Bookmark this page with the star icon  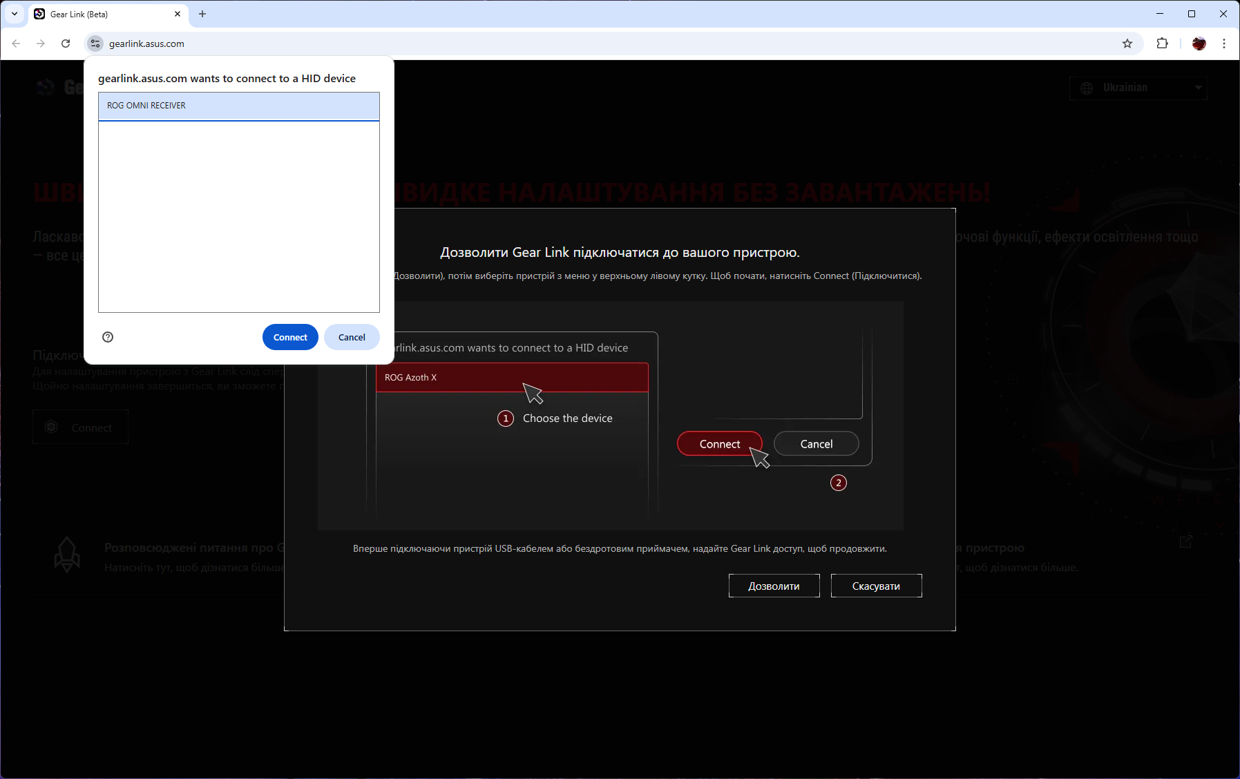pyautogui.click(x=1127, y=44)
